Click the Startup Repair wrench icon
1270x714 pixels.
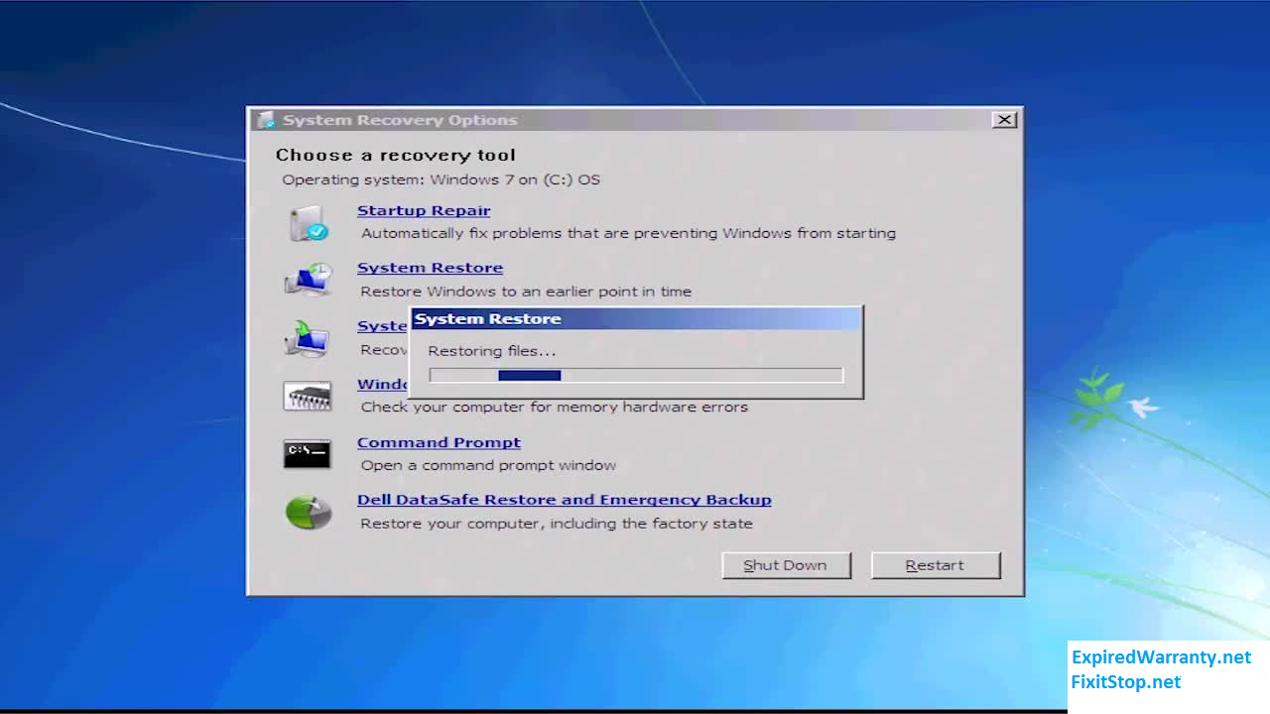tap(308, 222)
